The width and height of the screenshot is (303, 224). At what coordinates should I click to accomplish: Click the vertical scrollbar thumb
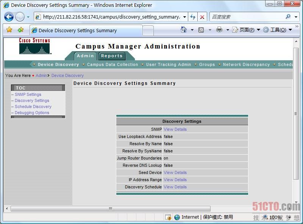click(x=296, y=114)
